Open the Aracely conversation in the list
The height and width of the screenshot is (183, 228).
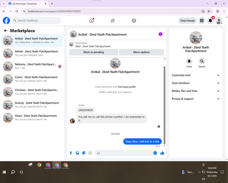click(x=32, y=105)
